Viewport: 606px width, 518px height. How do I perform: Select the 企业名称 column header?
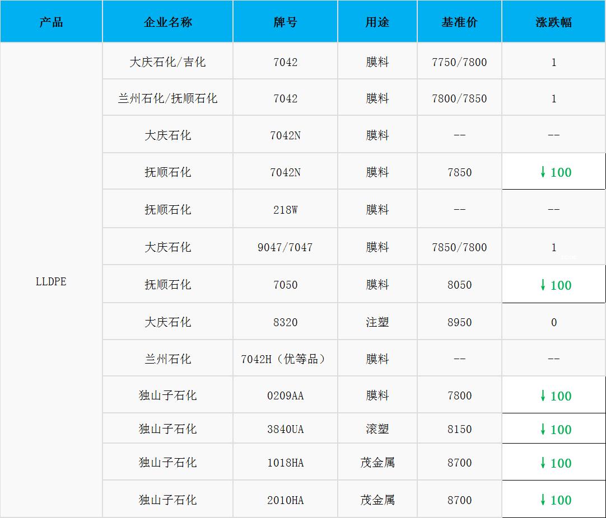point(168,22)
